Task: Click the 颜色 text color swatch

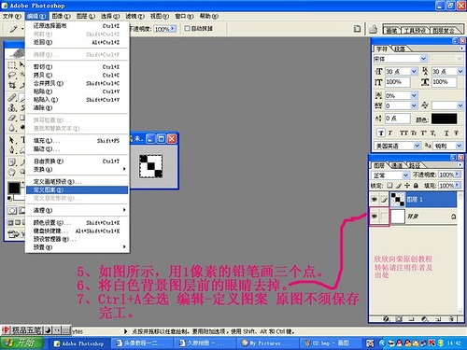Action: [445, 119]
